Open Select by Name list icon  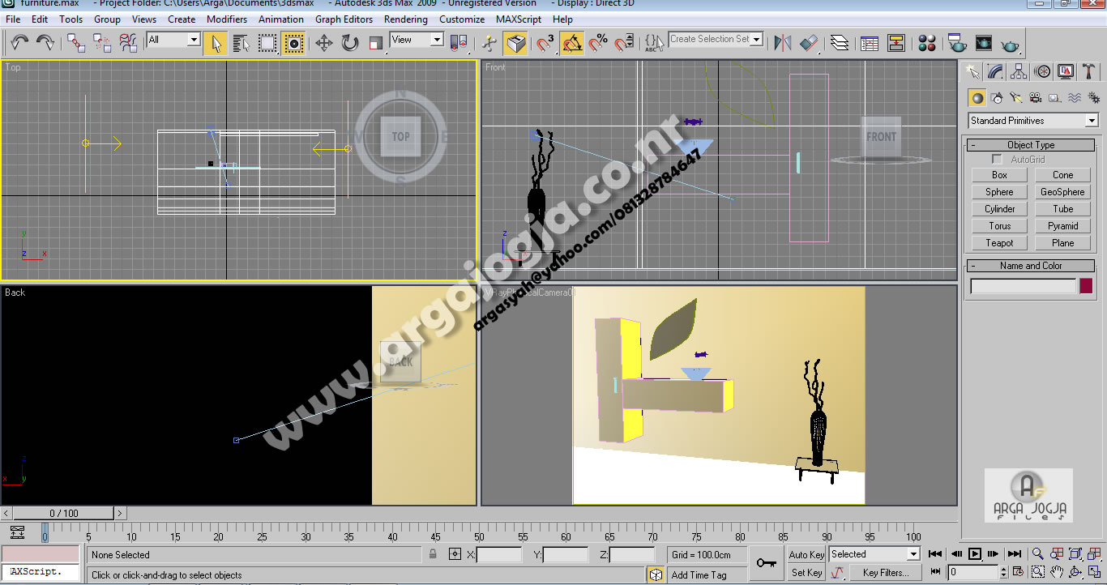pyautogui.click(x=241, y=42)
